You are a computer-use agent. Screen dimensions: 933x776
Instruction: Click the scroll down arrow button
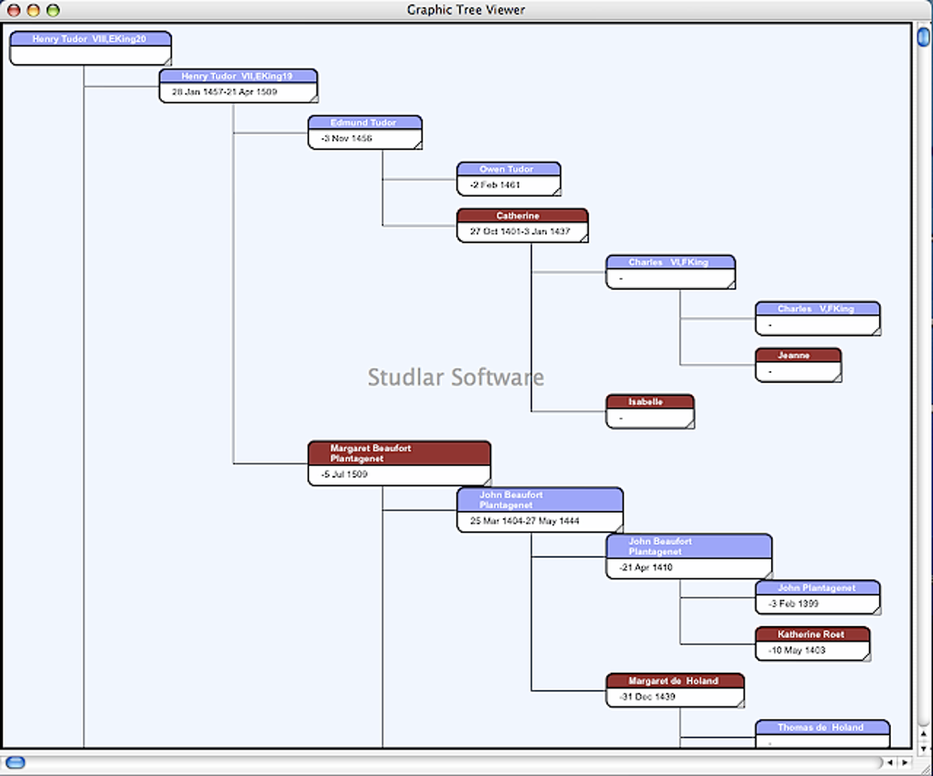(924, 748)
